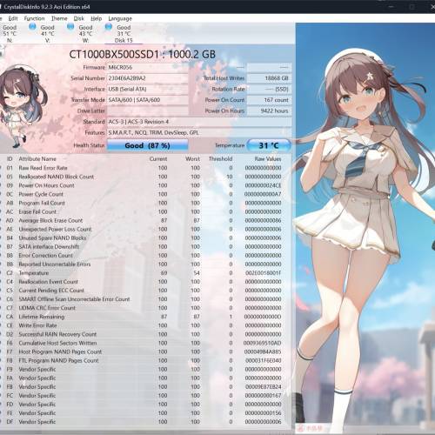
Task: Click the Firmware M6CR056 field
Action: (x=148, y=67)
